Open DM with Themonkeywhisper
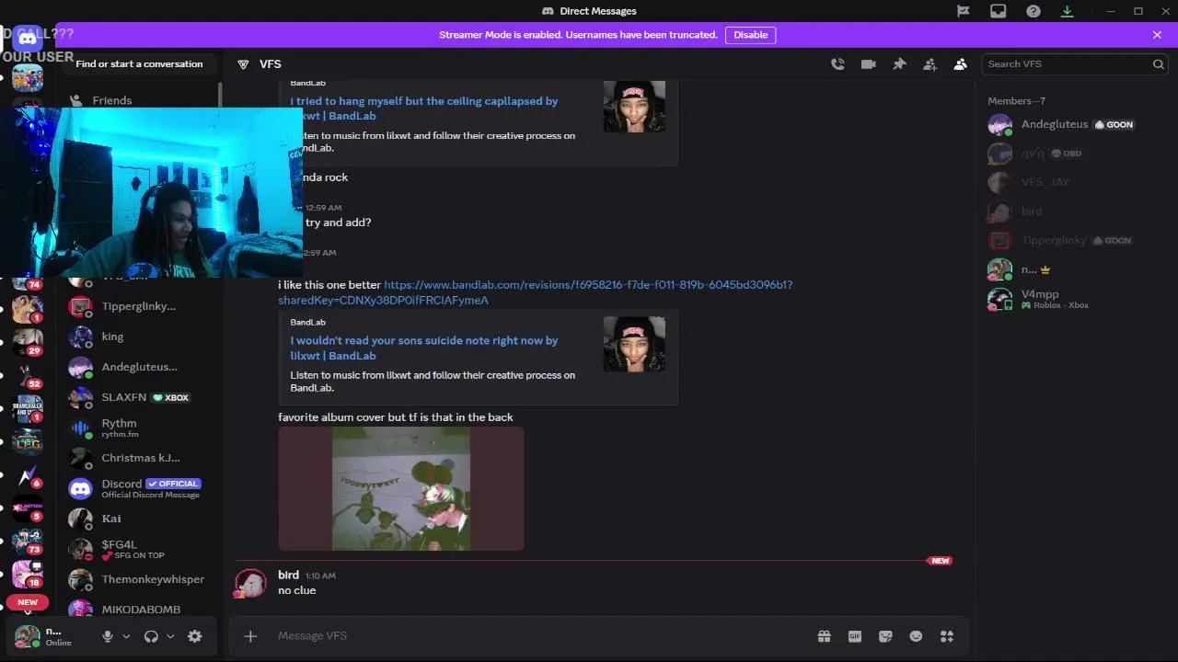Screen dimensions: 1178x662 [140, 579]
